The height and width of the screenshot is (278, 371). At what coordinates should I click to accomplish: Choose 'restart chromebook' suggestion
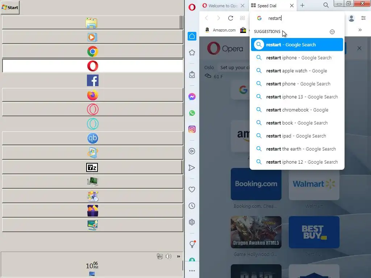pos(297,110)
